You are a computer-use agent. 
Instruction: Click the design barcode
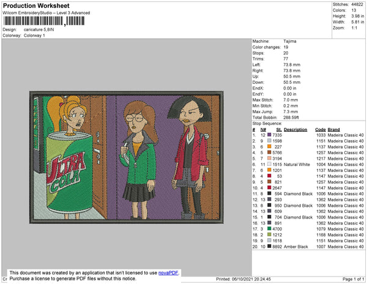pyautogui.click(x=44, y=21)
